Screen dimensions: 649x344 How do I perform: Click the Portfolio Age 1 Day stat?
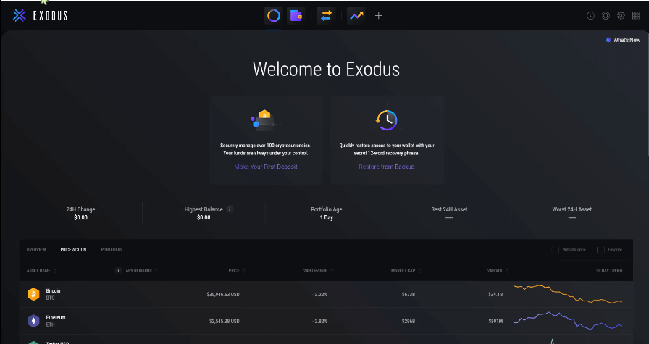[326, 213]
